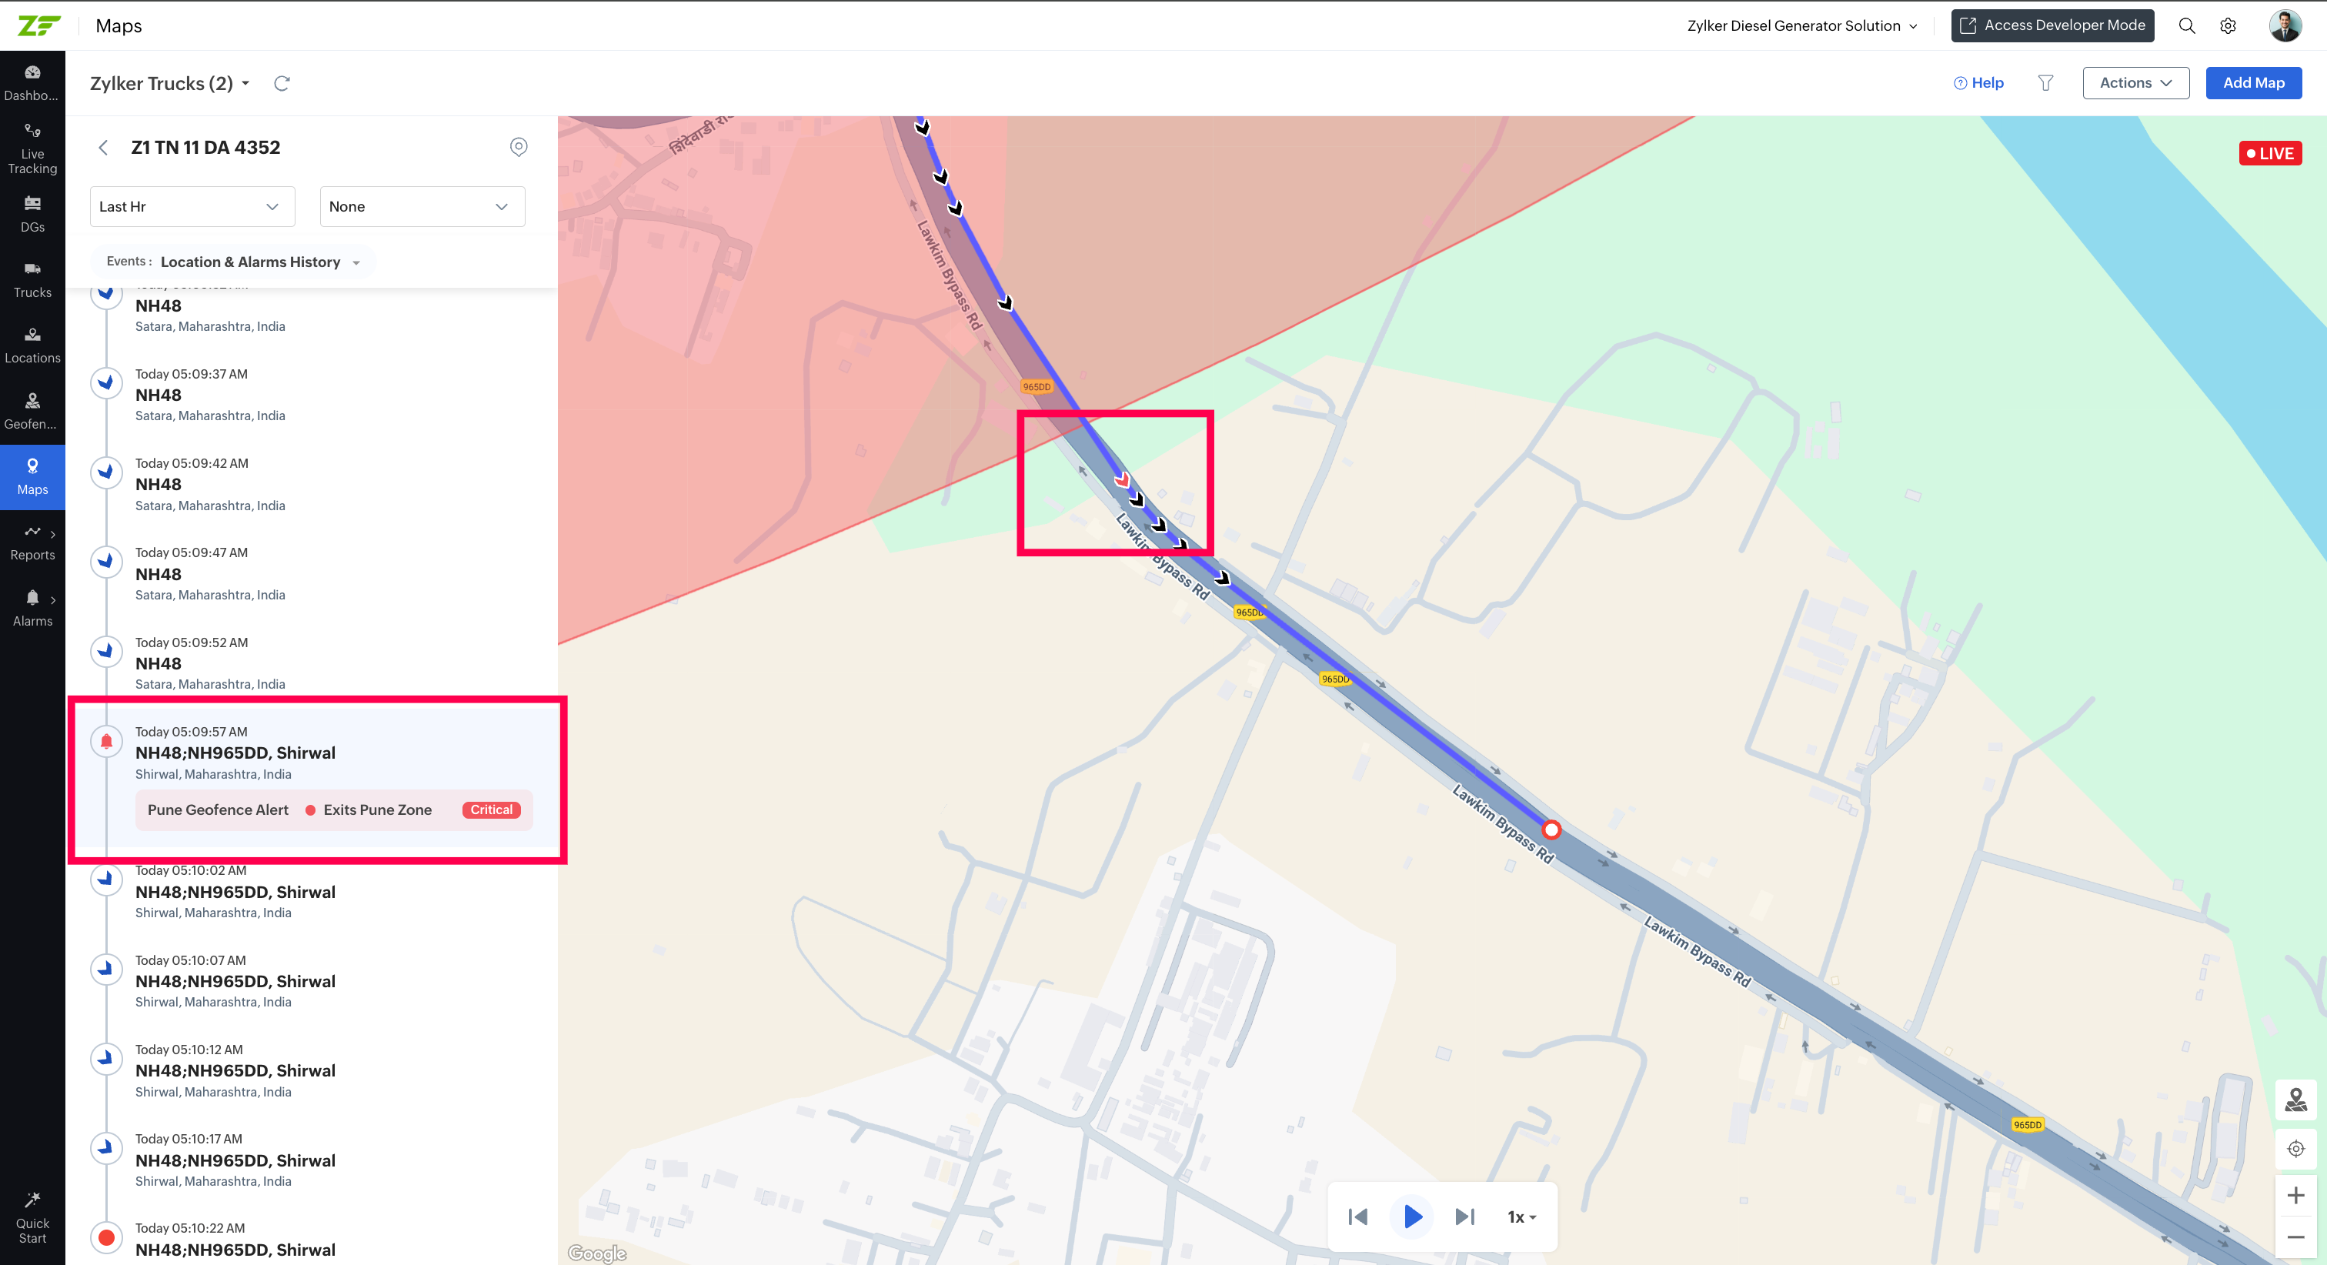Screen dimensions: 2327x1265
Task: Expand the Last Hr time dropdown
Action: [x=192, y=207]
